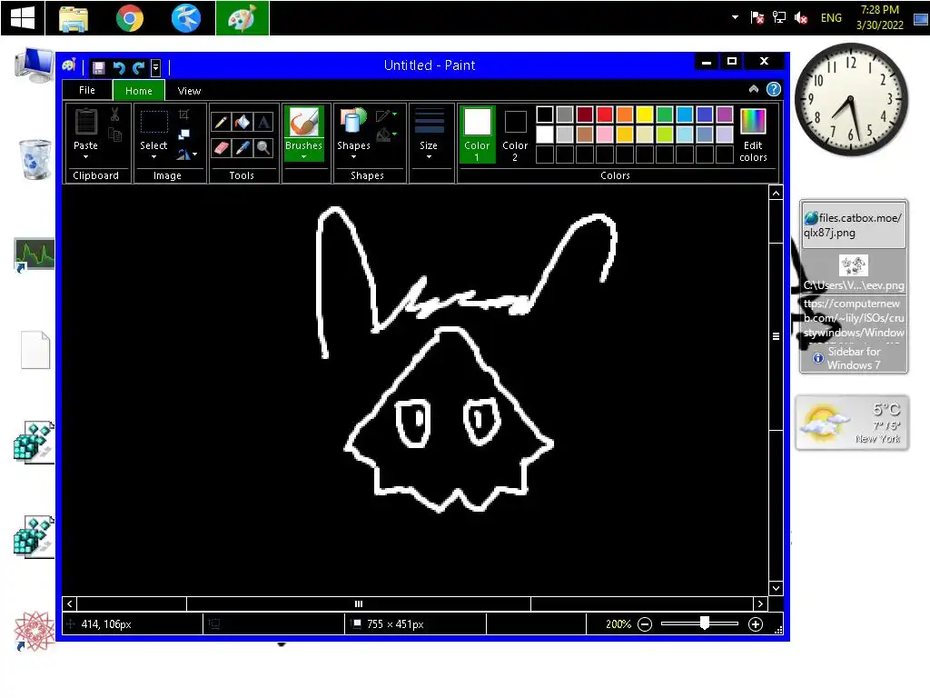This screenshot has height=698, width=930.
Task: Click the Brushes tool icon
Action: click(x=303, y=123)
